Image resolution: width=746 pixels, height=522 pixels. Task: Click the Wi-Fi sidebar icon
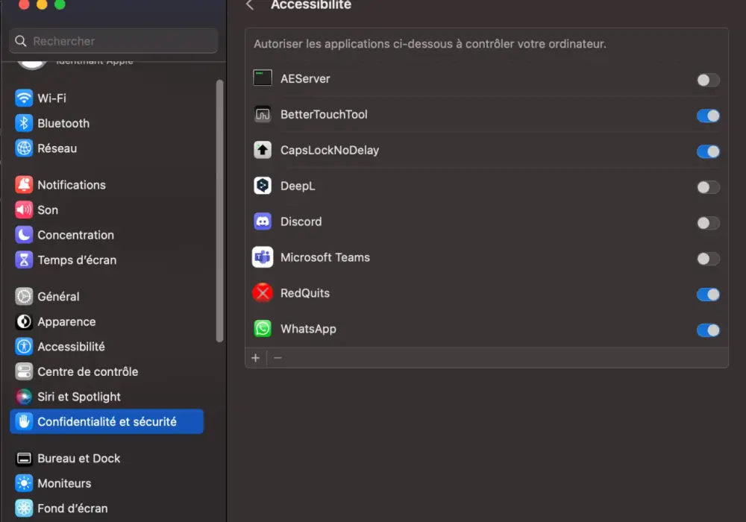(x=24, y=98)
